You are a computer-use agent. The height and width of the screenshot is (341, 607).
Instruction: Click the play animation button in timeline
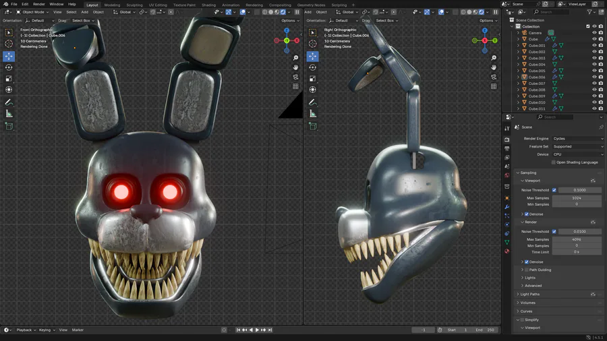point(257,330)
